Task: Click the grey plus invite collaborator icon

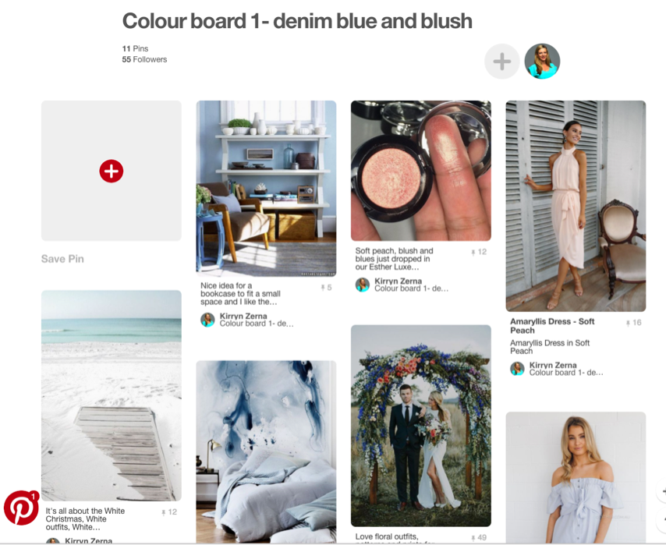Action: [x=501, y=62]
